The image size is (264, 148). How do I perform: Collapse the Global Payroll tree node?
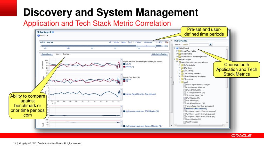[175, 48]
